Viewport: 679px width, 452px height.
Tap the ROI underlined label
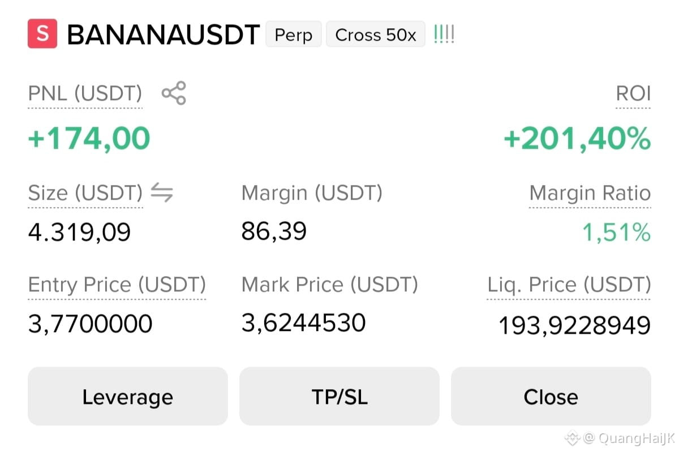[634, 93]
